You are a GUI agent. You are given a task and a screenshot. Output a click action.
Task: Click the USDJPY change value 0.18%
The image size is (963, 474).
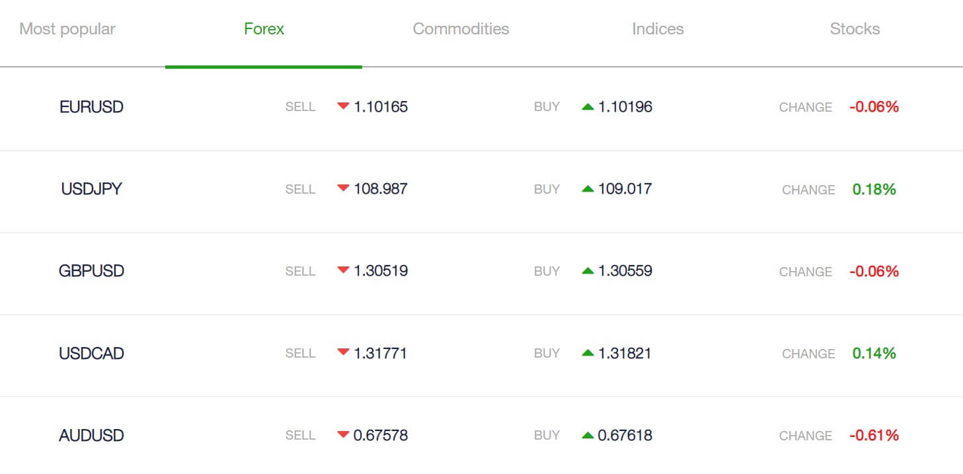[x=874, y=189]
